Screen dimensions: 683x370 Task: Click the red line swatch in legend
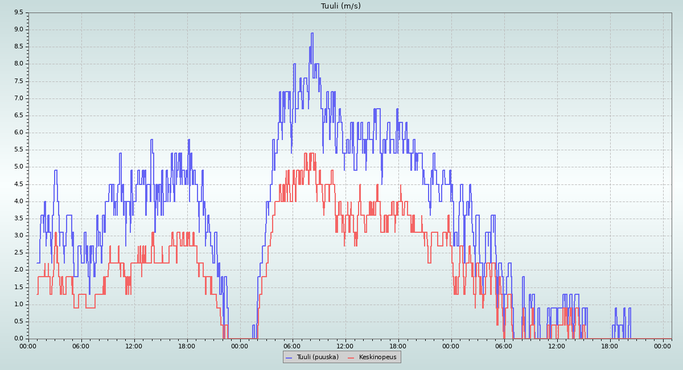pyautogui.click(x=351, y=357)
